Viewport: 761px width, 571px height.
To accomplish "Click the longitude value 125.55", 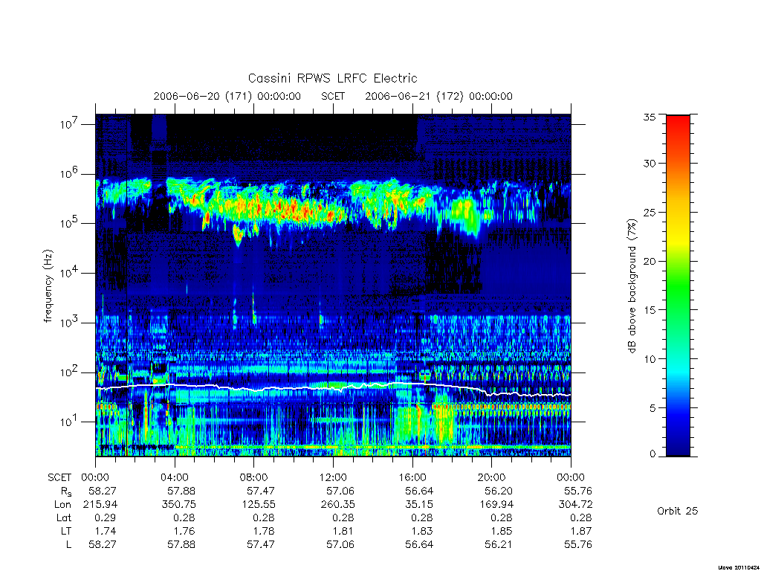I will point(259,505).
